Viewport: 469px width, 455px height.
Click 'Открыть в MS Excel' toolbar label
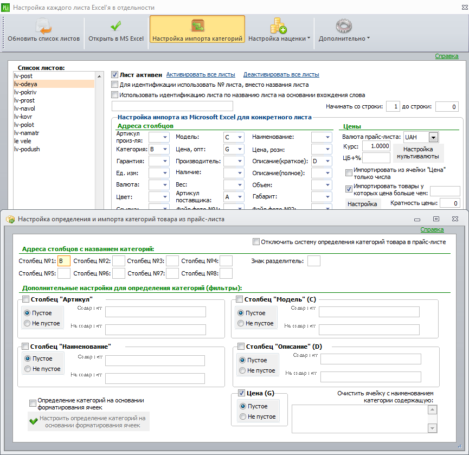pos(116,39)
